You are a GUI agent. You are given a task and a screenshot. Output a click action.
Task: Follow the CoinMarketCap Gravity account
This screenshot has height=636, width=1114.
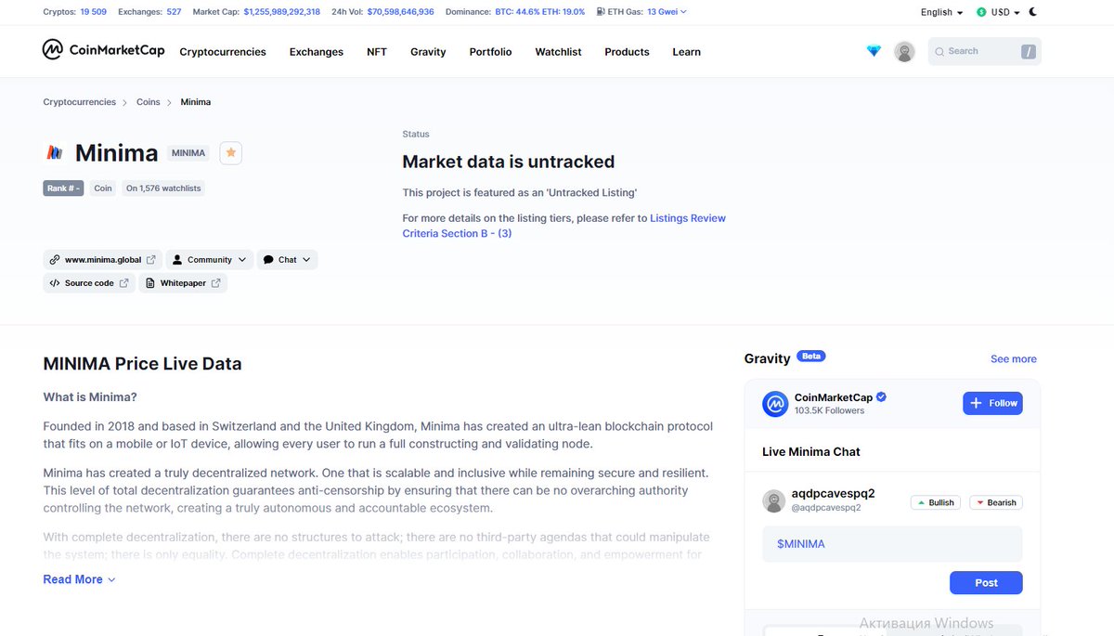pyautogui.click(x=992, y=403)
